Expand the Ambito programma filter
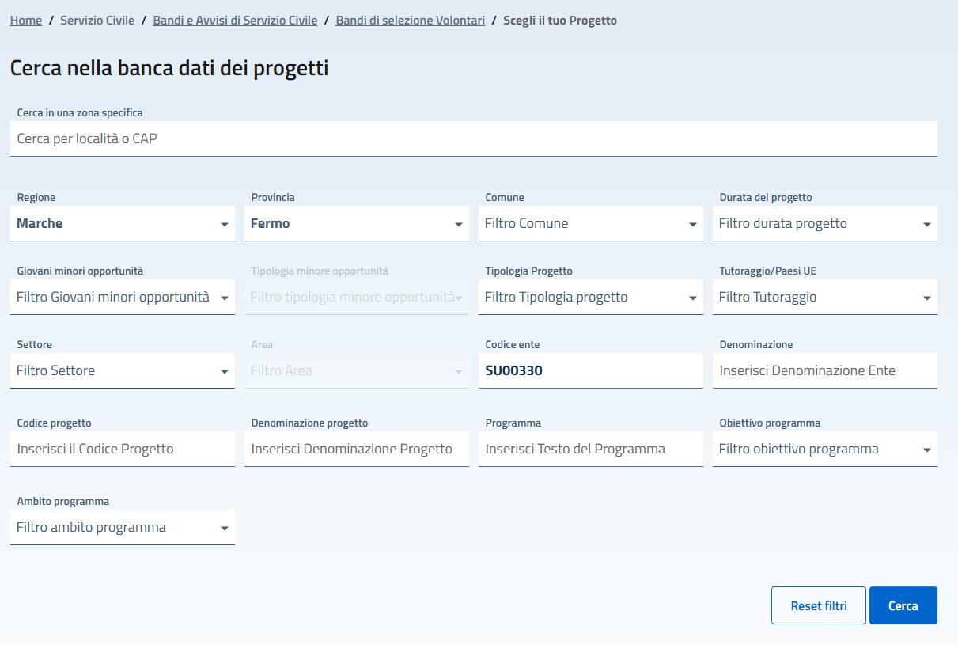The image size is (958, 645). (x=122, y=528)
